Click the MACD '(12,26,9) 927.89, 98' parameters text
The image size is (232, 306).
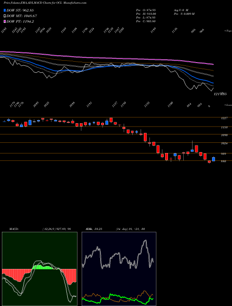pos(57,229)
